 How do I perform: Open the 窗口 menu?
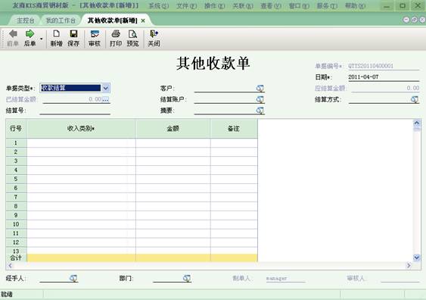(299, 5)
